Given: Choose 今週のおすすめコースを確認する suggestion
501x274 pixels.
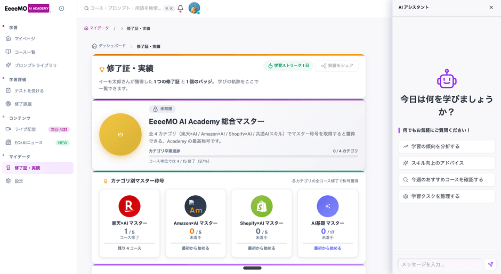Looking at the screenshot, I should point(447,180).
